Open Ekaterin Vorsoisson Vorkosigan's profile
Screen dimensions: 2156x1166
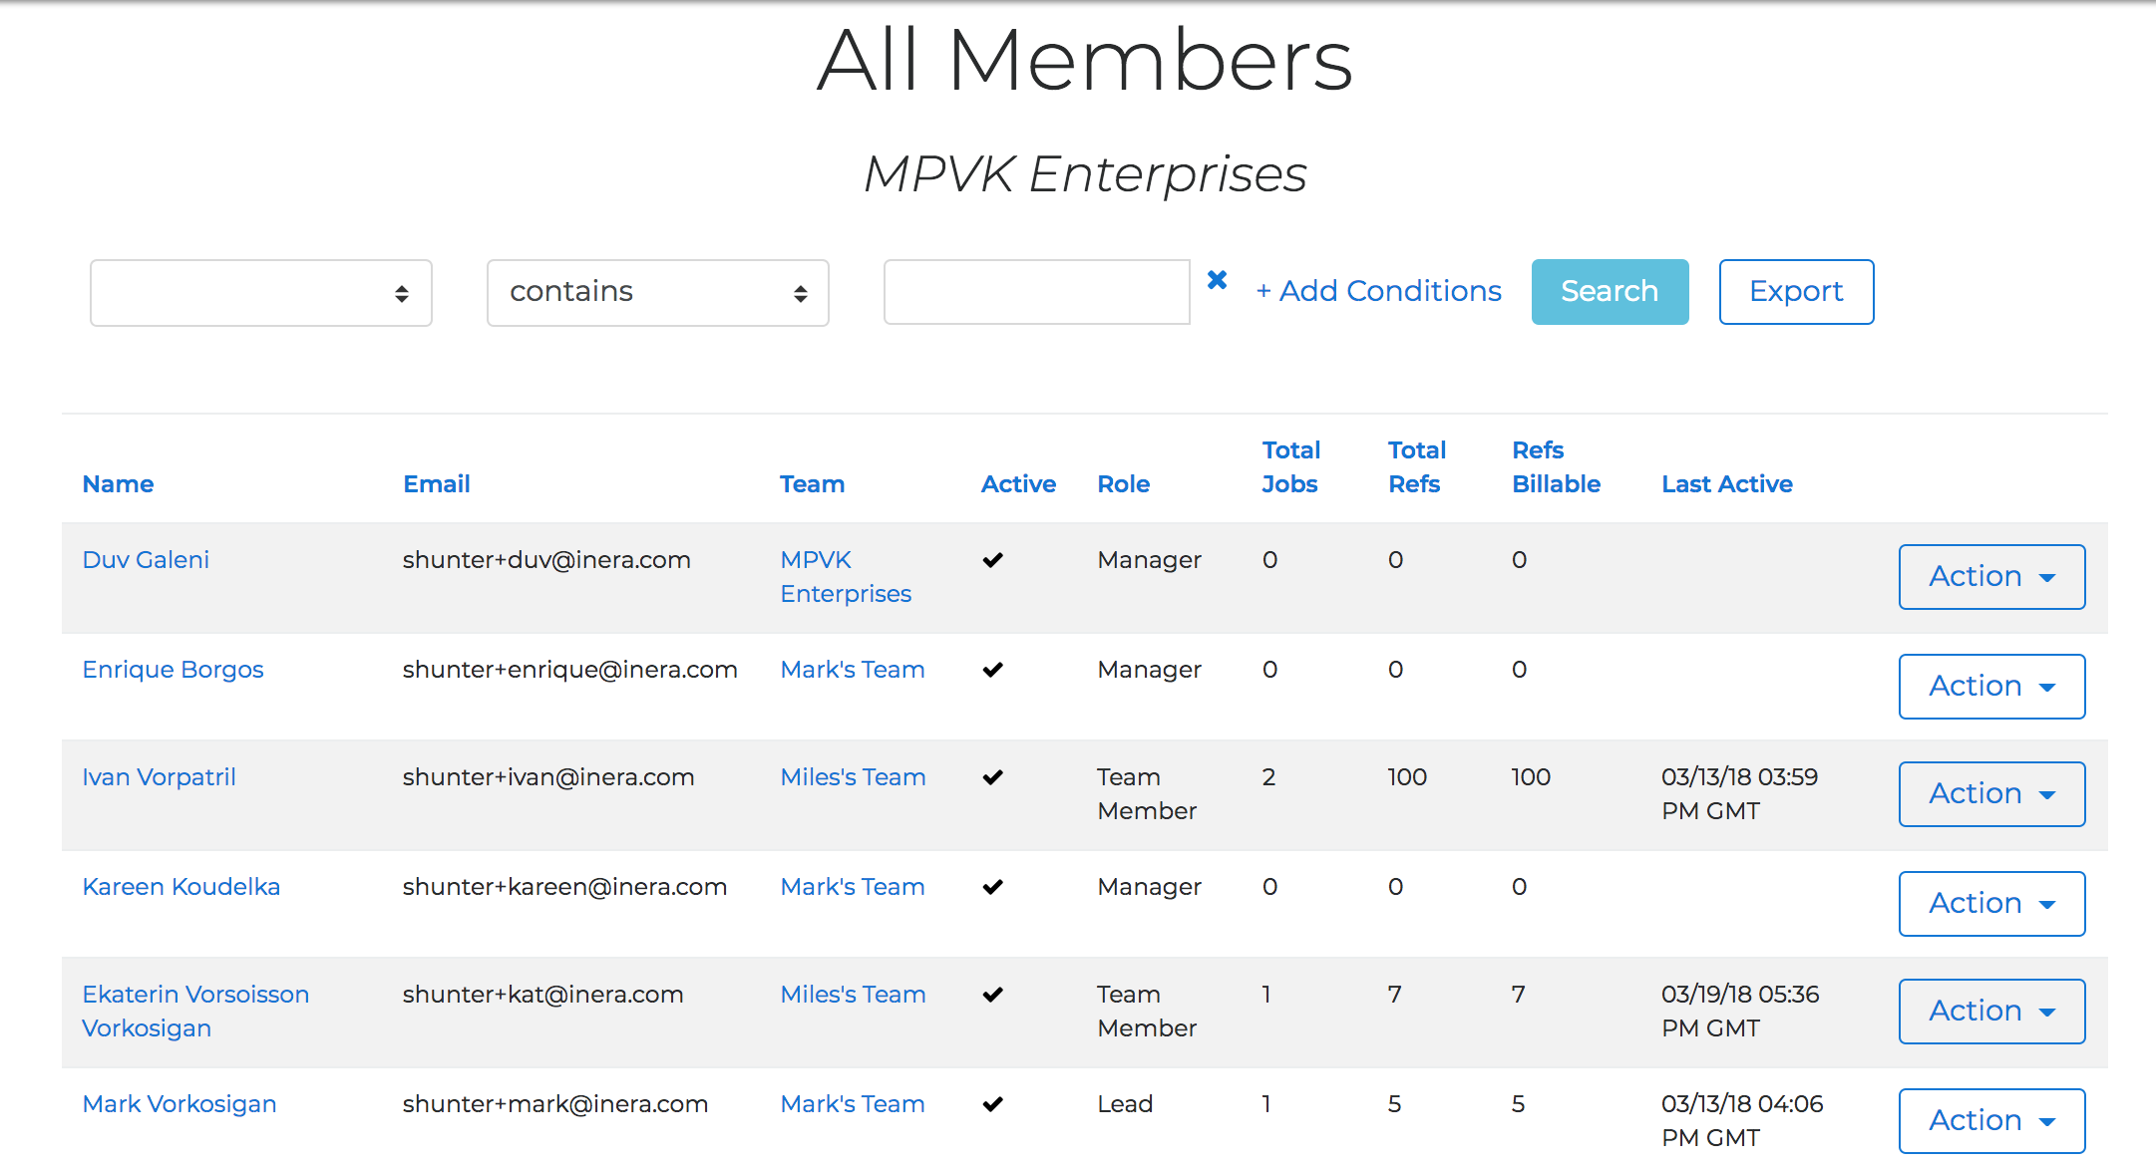[195, 1012]
